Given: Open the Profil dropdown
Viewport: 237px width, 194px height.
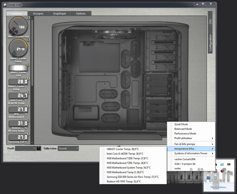Looking at the screenshot, I should [x=25, y=148].
